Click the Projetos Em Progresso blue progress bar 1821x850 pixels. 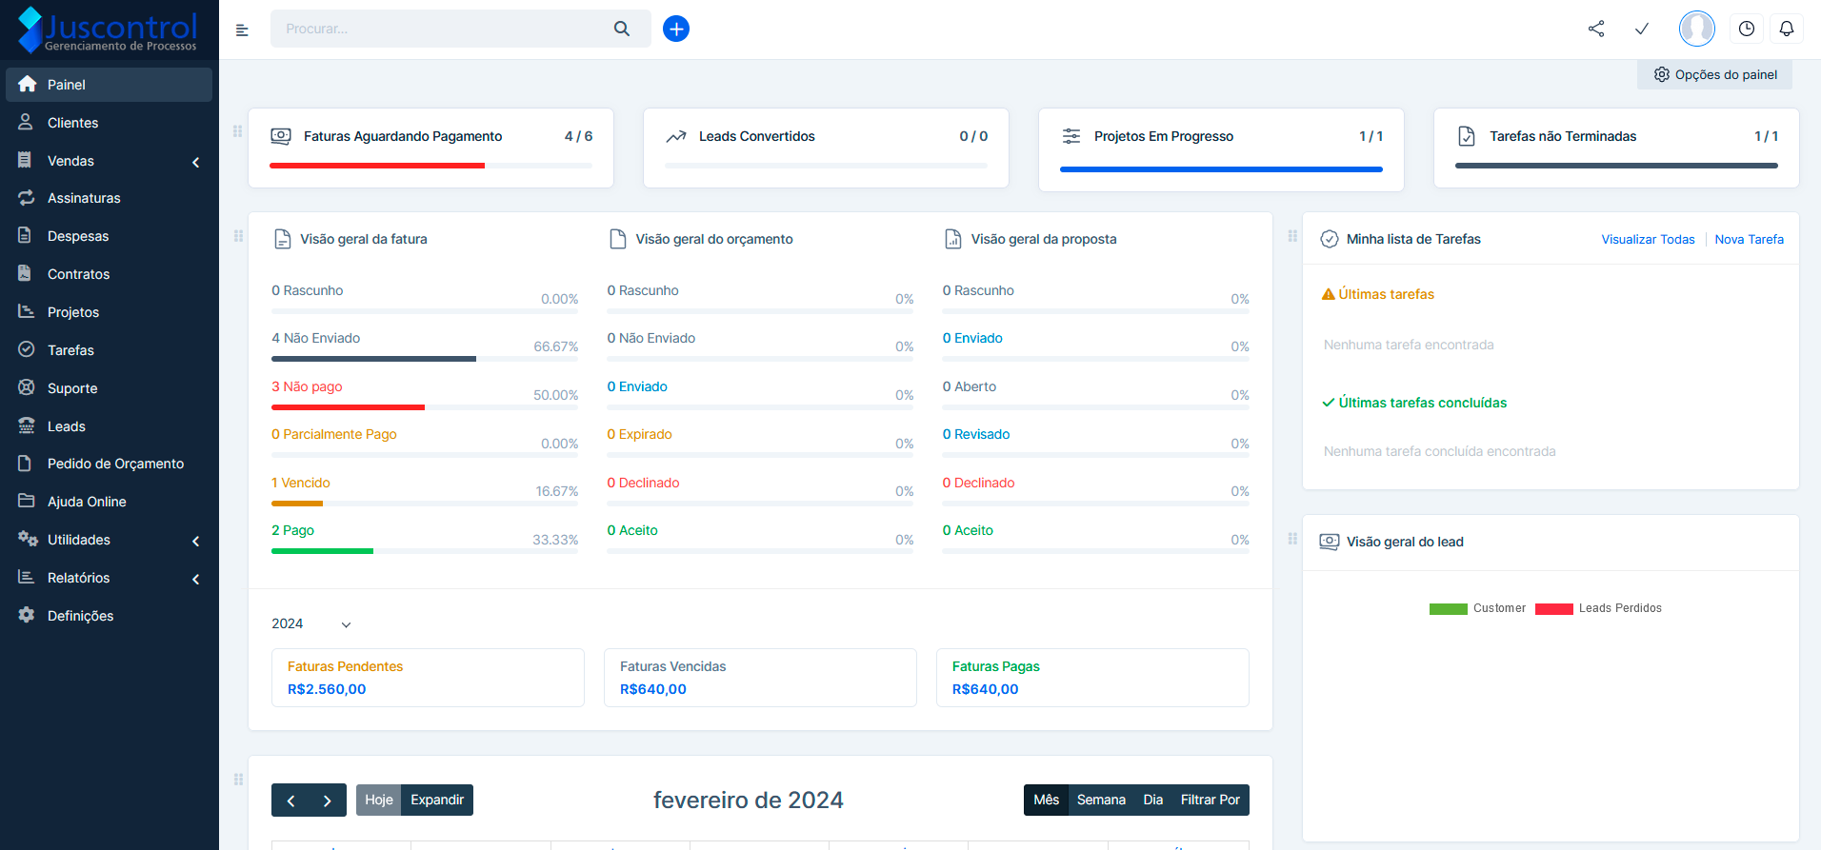(1221, 169)
